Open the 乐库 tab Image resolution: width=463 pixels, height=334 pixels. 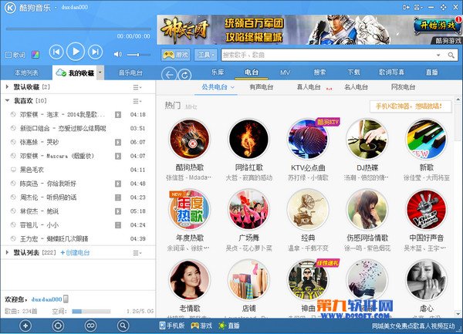click(x=218, y=73)
